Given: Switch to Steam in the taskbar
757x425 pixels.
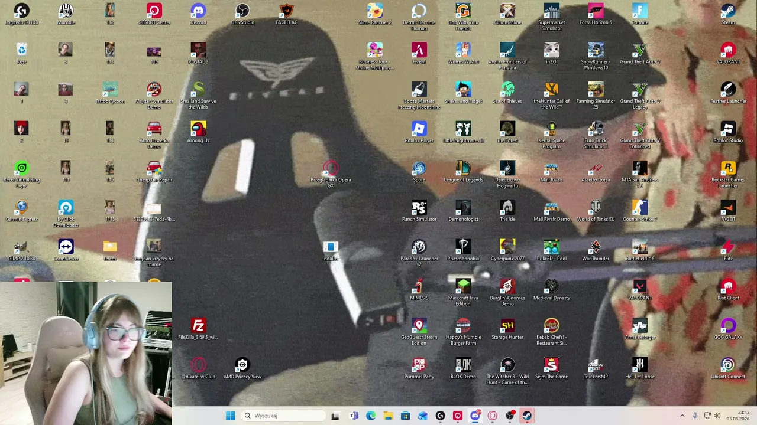Looking at the screenshot, I should pyautogui.click(x=527, y=416).
